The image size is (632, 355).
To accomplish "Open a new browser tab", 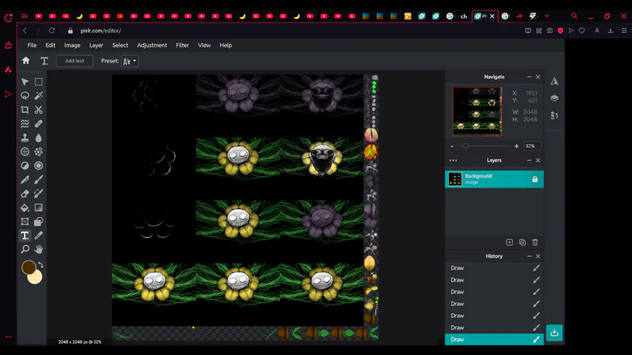I will point(546,16).
